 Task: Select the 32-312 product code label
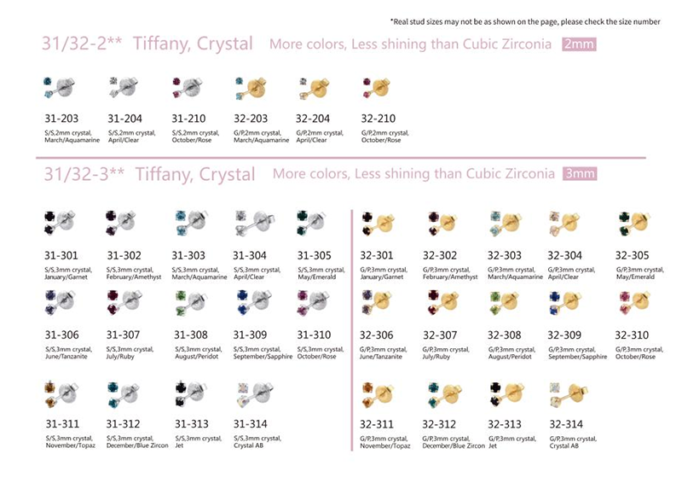point(440,424)
